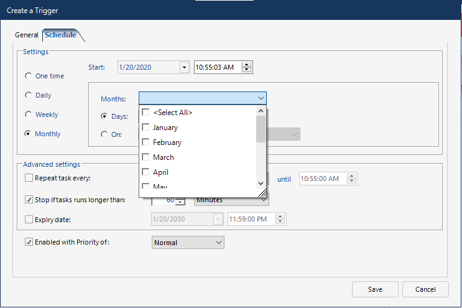Image resolution: width=462 pixels, height=308 pixels.
Task: Choose the One time radio button
Action: pyautogui.click(x=28, y=76)
